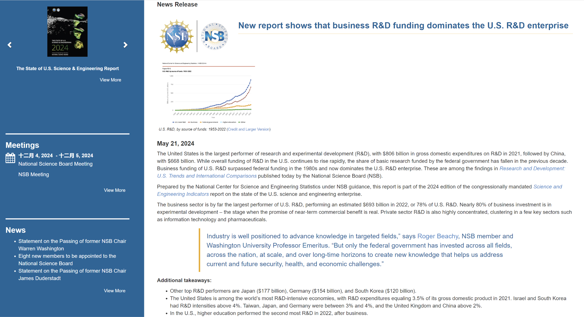
Task: Click the NSF globe logo
Action: 177,36
